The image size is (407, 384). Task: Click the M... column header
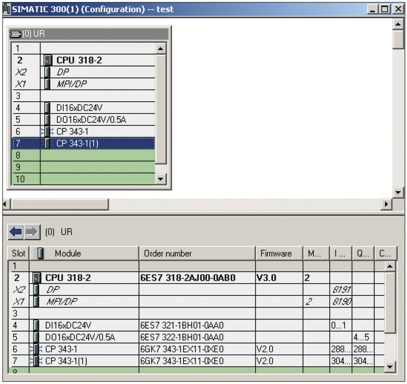pos(316,254)
